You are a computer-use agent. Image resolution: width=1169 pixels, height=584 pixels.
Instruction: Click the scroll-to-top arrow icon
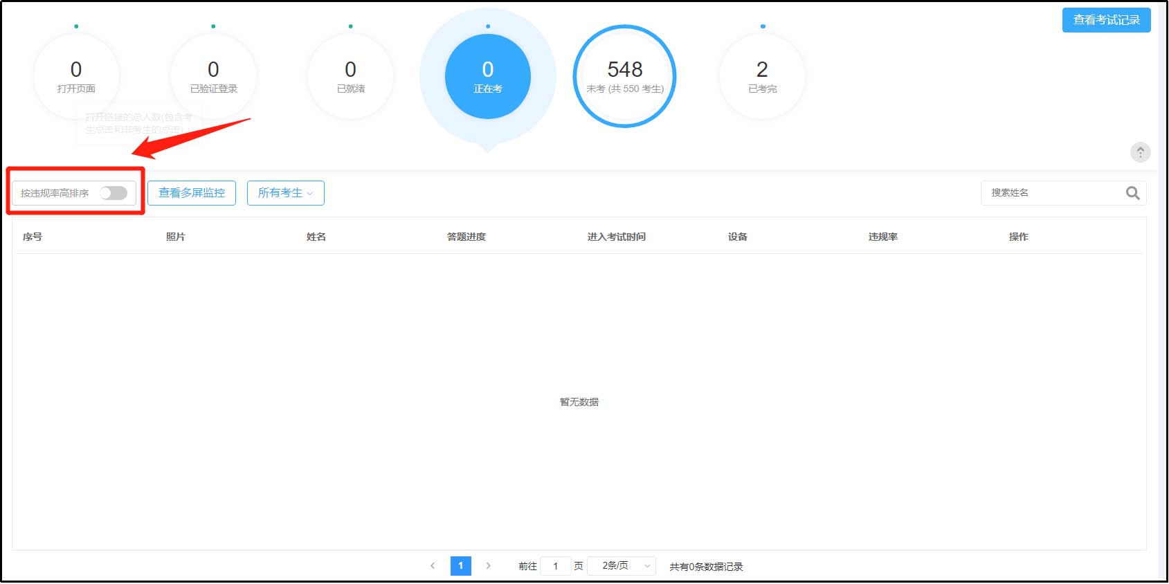(1140, 152)
